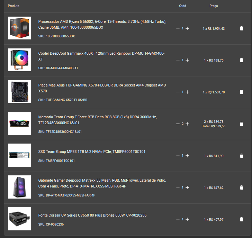Add one more T-Force Delta memory module
Viewport: 252px width, 238px height.
click(187, 124)
